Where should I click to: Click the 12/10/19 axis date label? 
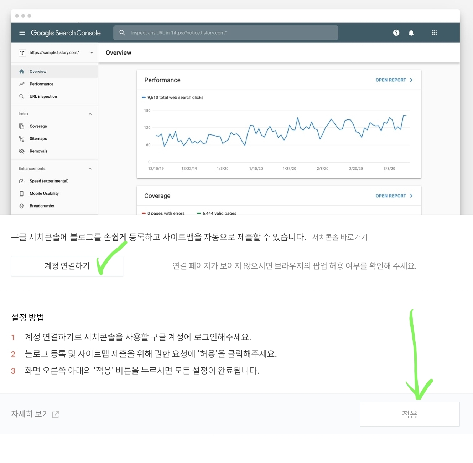pos(156,169)
